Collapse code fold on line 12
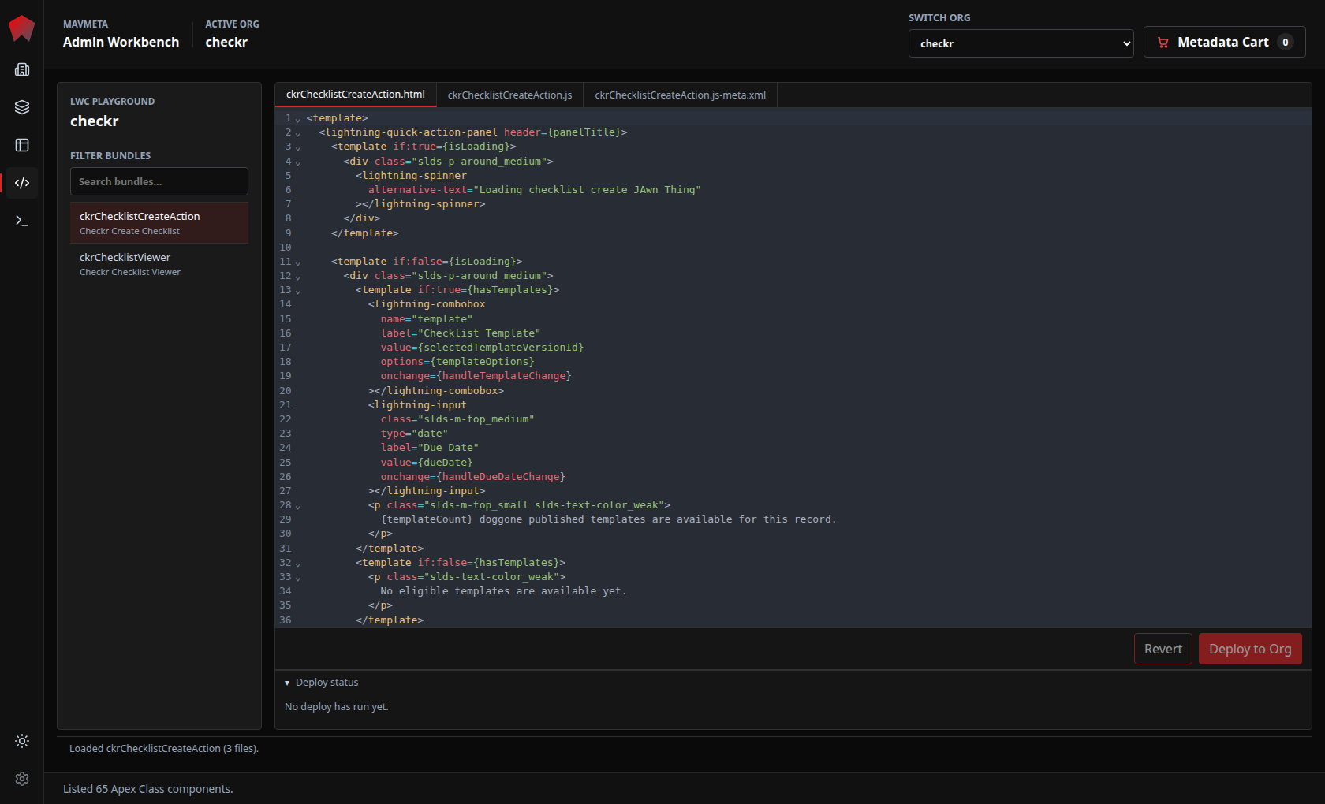Image resolution: width=1325 pixels, height=804 pixels. [298, 277]
